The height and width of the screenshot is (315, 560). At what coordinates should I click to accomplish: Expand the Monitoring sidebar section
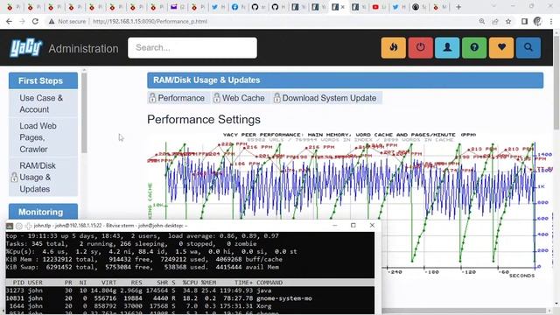point(43,212)
